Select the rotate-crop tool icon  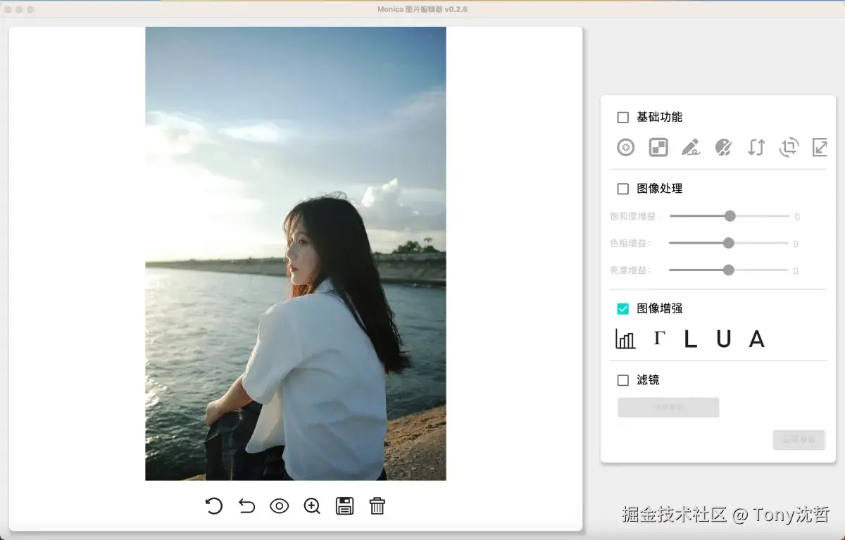click(789, 147)
